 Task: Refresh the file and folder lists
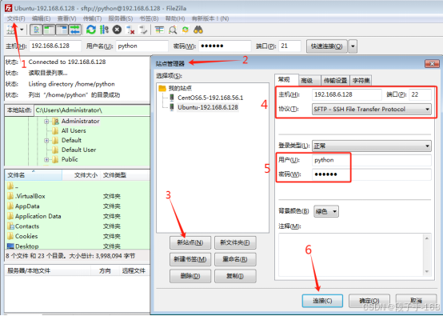point(91,30)
